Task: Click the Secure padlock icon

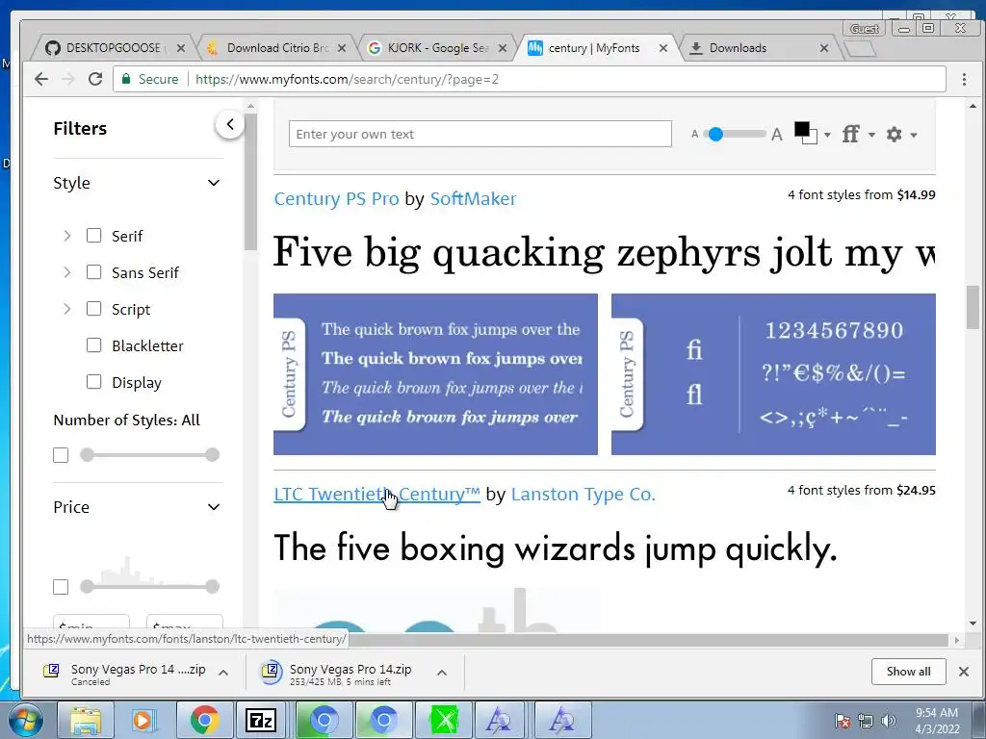Action: (126, 79)
